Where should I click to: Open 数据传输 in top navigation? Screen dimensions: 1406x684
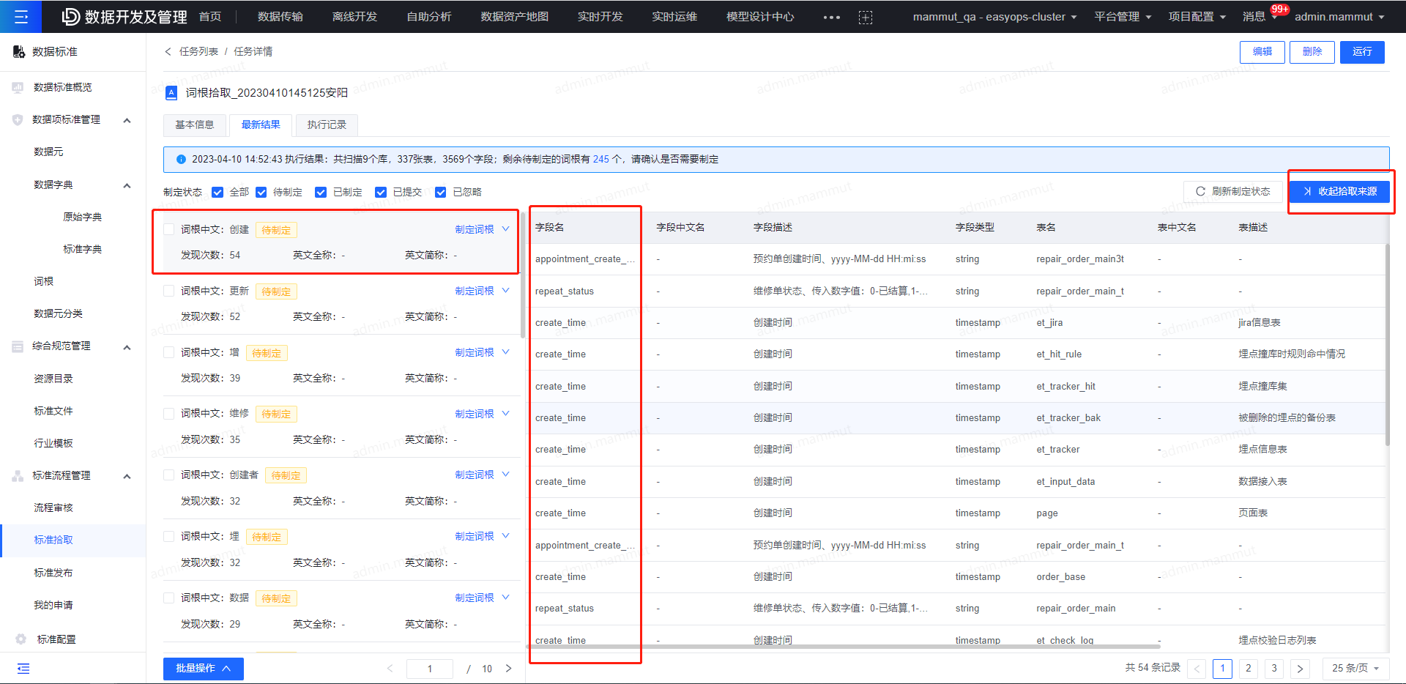[x=280, y=16]
